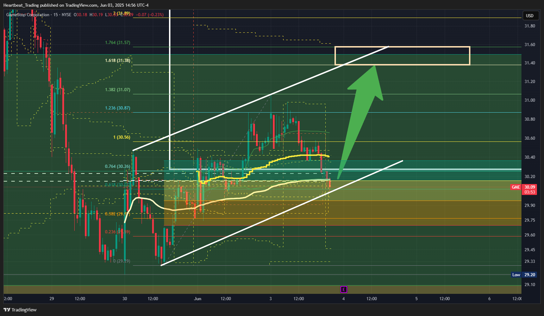This screenshot has height=316, width=544.
Task: Select the -0.07 (-0.23%) change value
Action: pos(150,15)
